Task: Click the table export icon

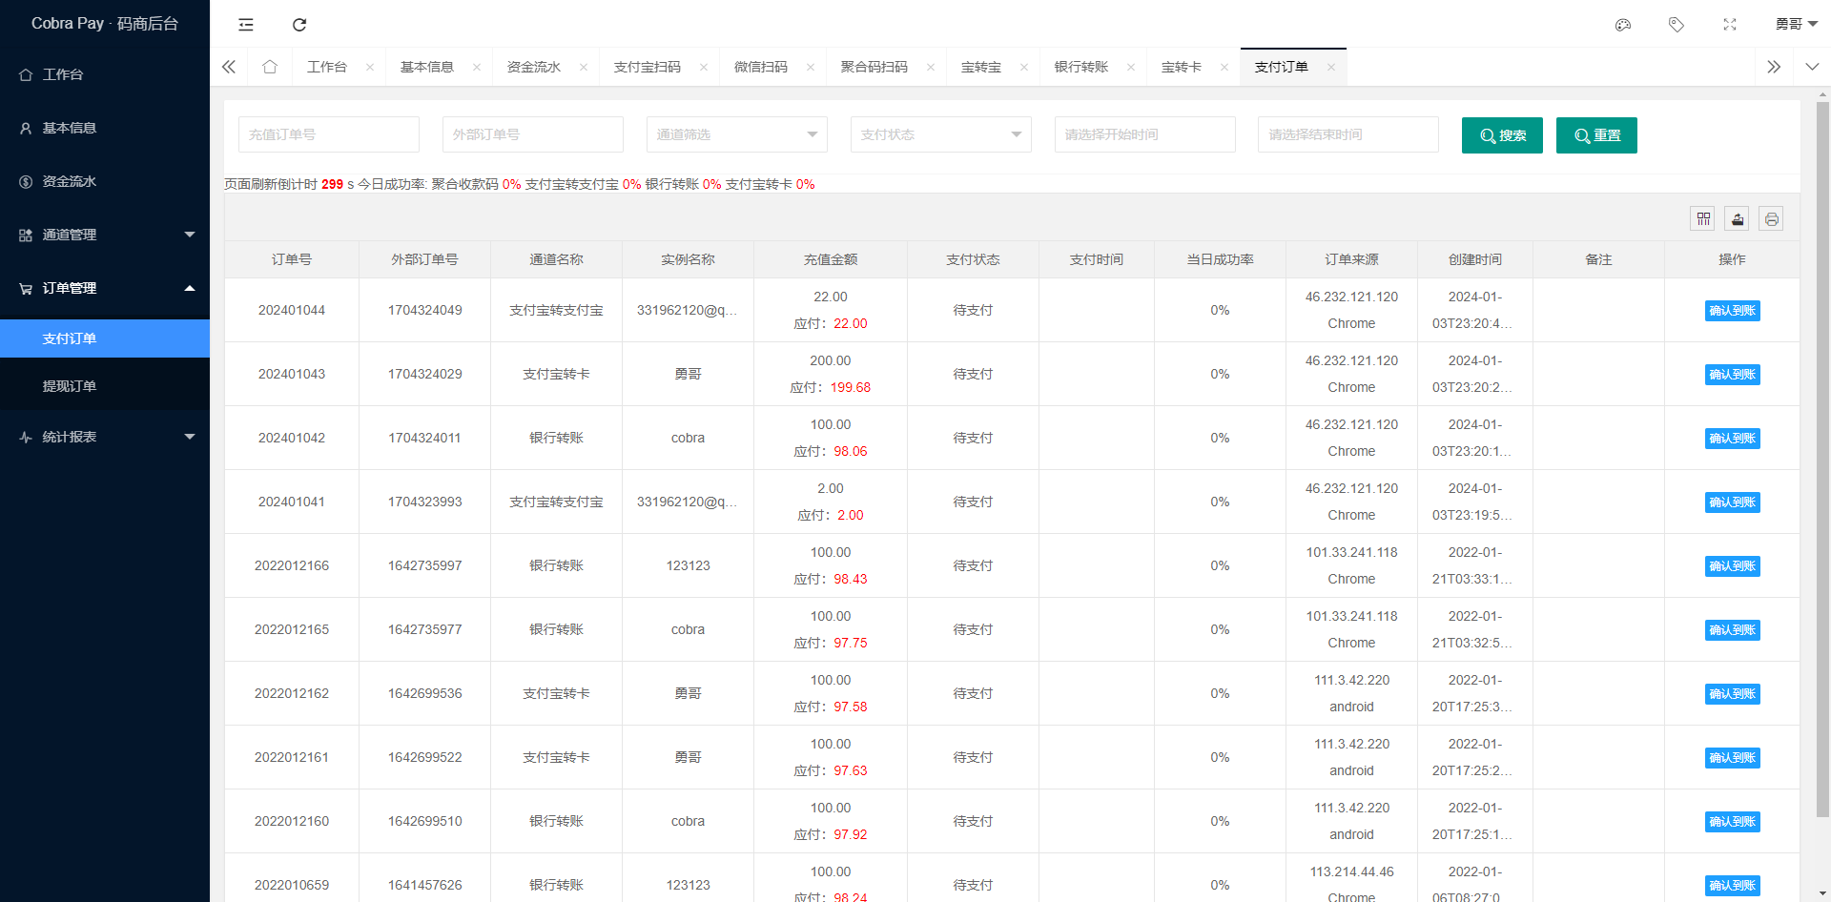Action: (1738, 219)
